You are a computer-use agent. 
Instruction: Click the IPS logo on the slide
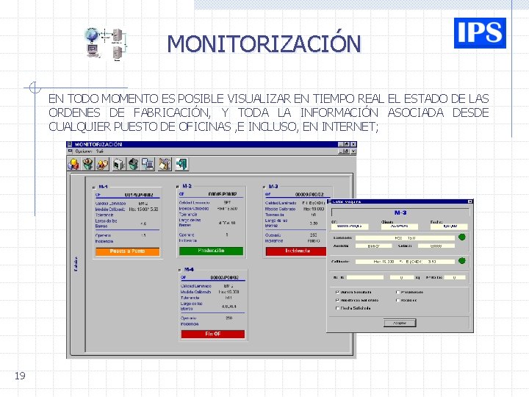tap(480, 33)
